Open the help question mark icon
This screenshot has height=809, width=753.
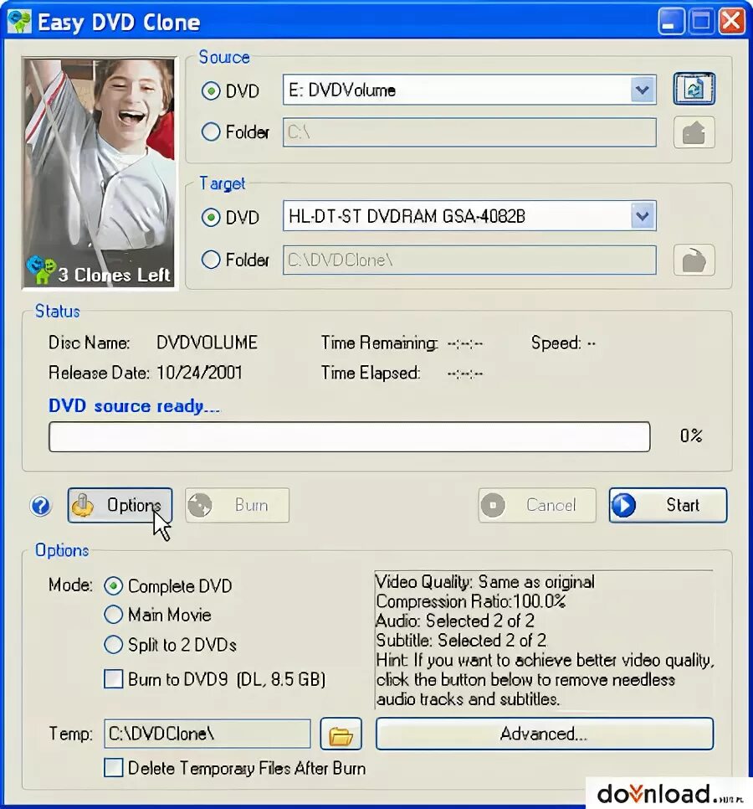click(x=41, y=506)
